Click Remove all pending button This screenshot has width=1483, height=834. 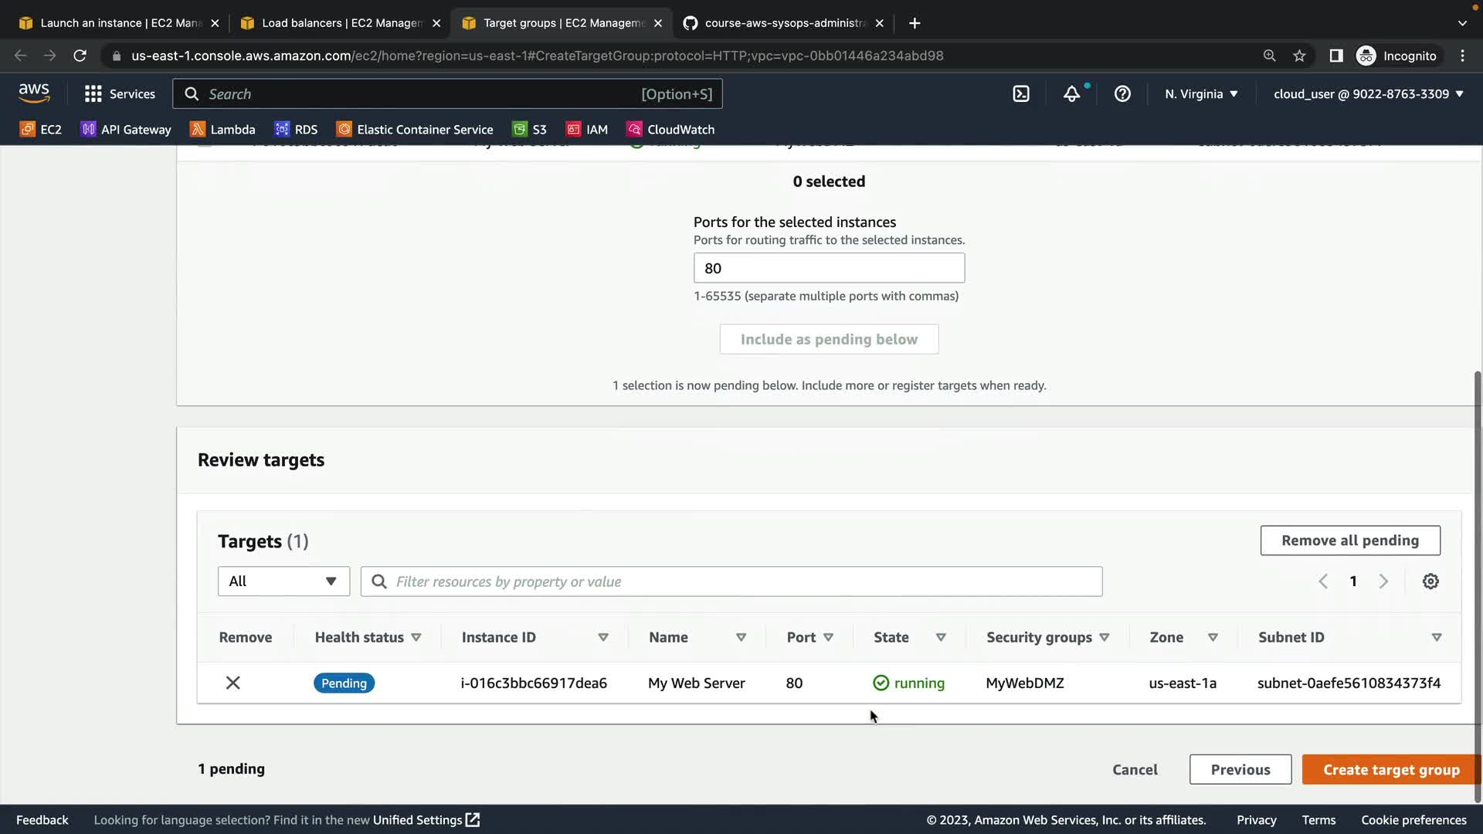click(x=1349, y=541)
